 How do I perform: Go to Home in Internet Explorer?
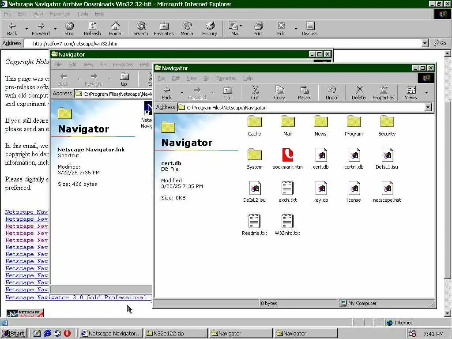tap(115, 29)
